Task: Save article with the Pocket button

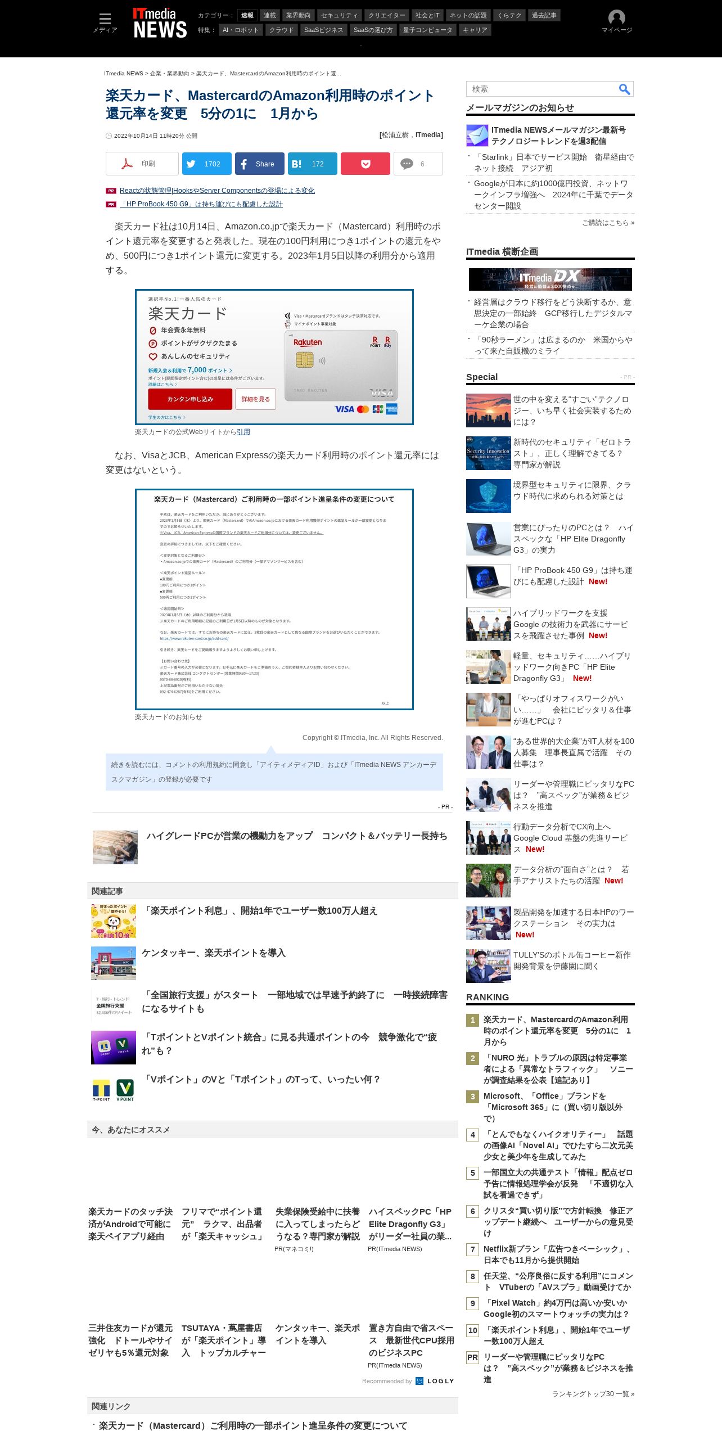Action: click(365, 164)
